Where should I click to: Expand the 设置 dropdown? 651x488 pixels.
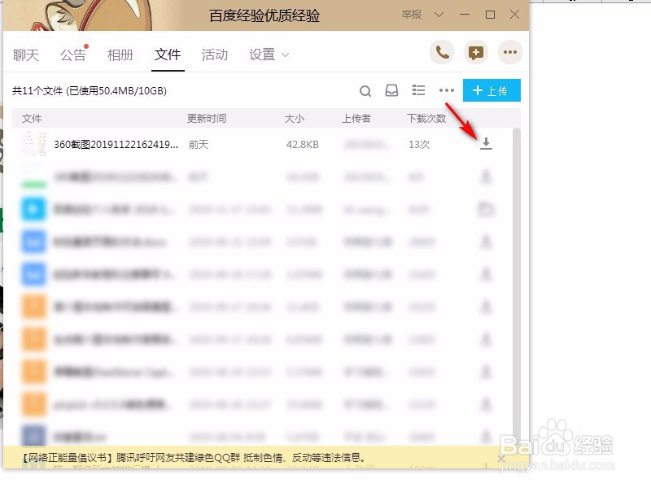(x=269, y=54)
